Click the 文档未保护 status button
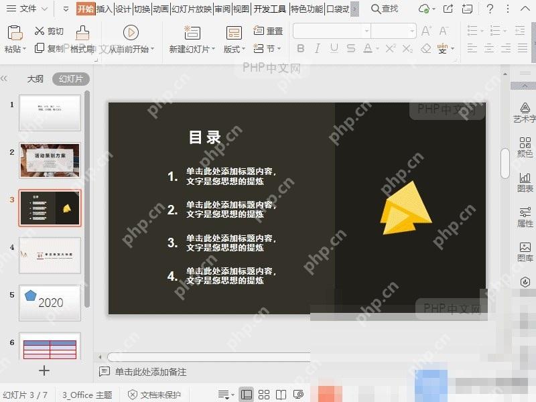 [x=154, y=395]
